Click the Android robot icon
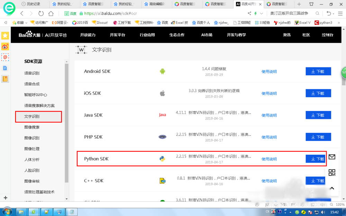 click(x=162, y=72)
